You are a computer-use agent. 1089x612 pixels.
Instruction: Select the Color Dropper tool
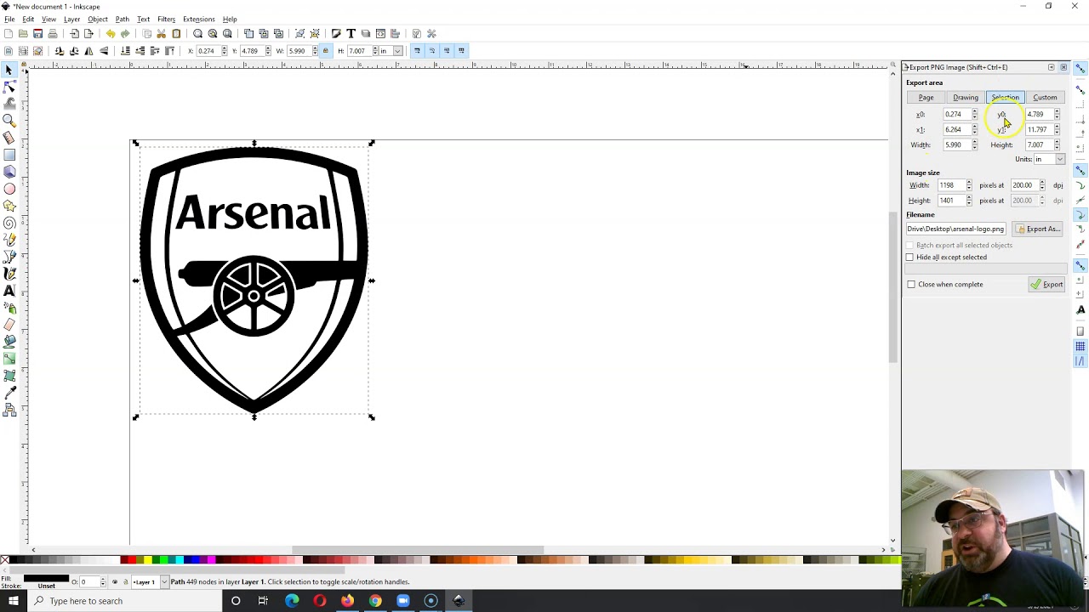[9, 393]
